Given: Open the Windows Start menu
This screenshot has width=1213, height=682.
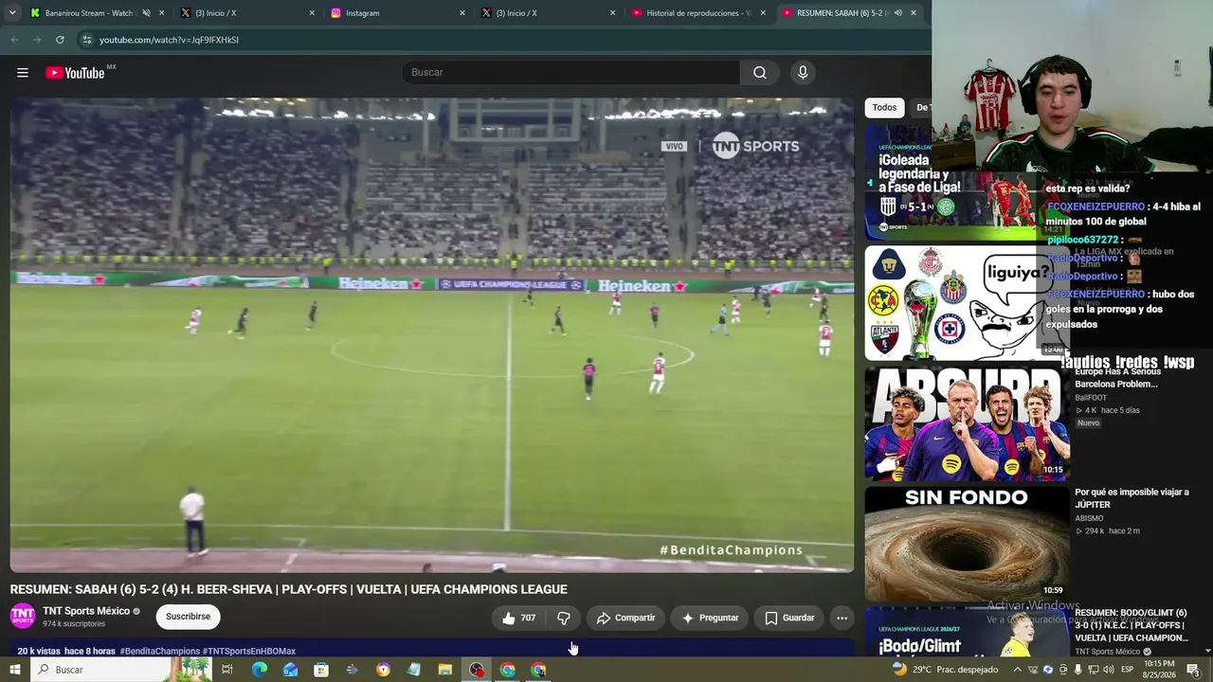Looking at the screenshot, I should [15, 670].
